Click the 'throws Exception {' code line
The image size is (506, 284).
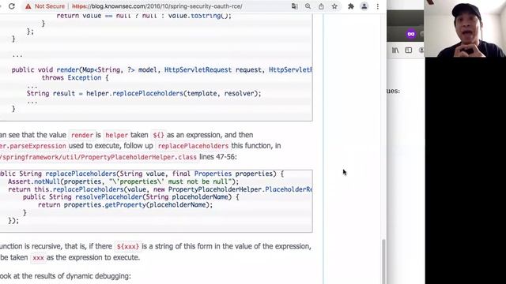75,77
